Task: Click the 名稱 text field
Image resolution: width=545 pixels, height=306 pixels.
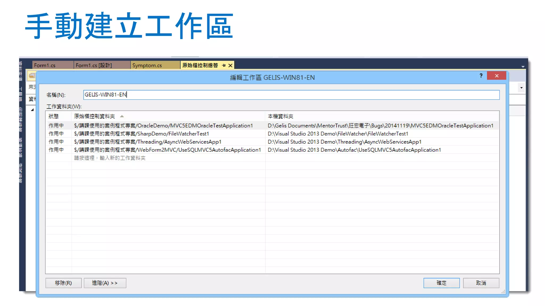Action: pos(291,95)
